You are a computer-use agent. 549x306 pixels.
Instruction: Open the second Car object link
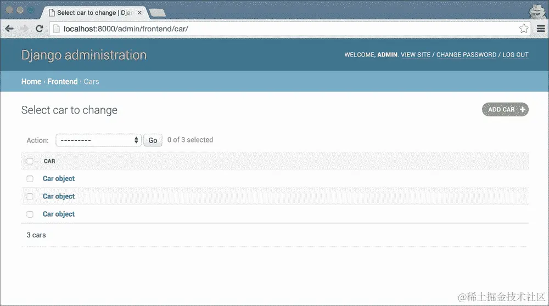(x=59, y=196)
